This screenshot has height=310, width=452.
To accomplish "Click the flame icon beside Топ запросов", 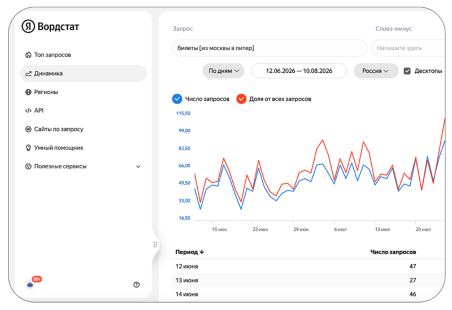I will (28, 55).
